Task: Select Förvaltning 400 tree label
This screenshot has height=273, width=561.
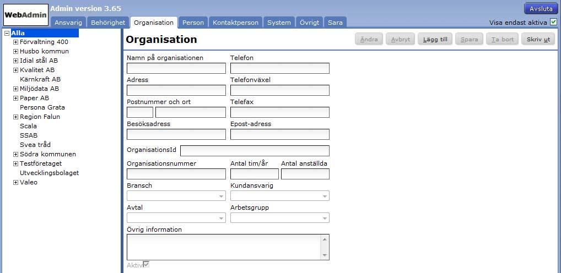Action: click(44, 42)
